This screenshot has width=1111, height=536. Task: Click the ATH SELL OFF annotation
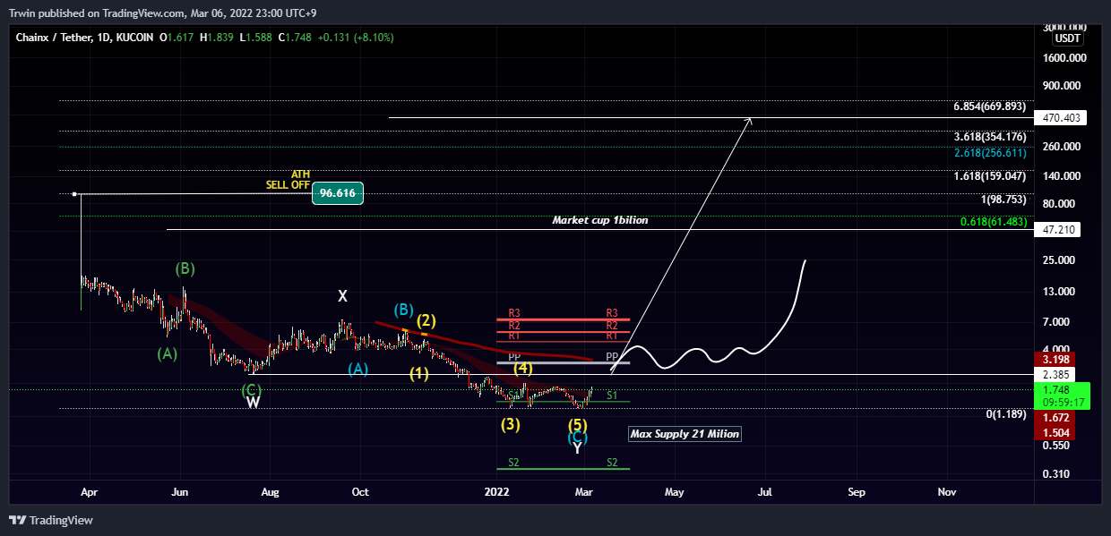click(287, 179)
